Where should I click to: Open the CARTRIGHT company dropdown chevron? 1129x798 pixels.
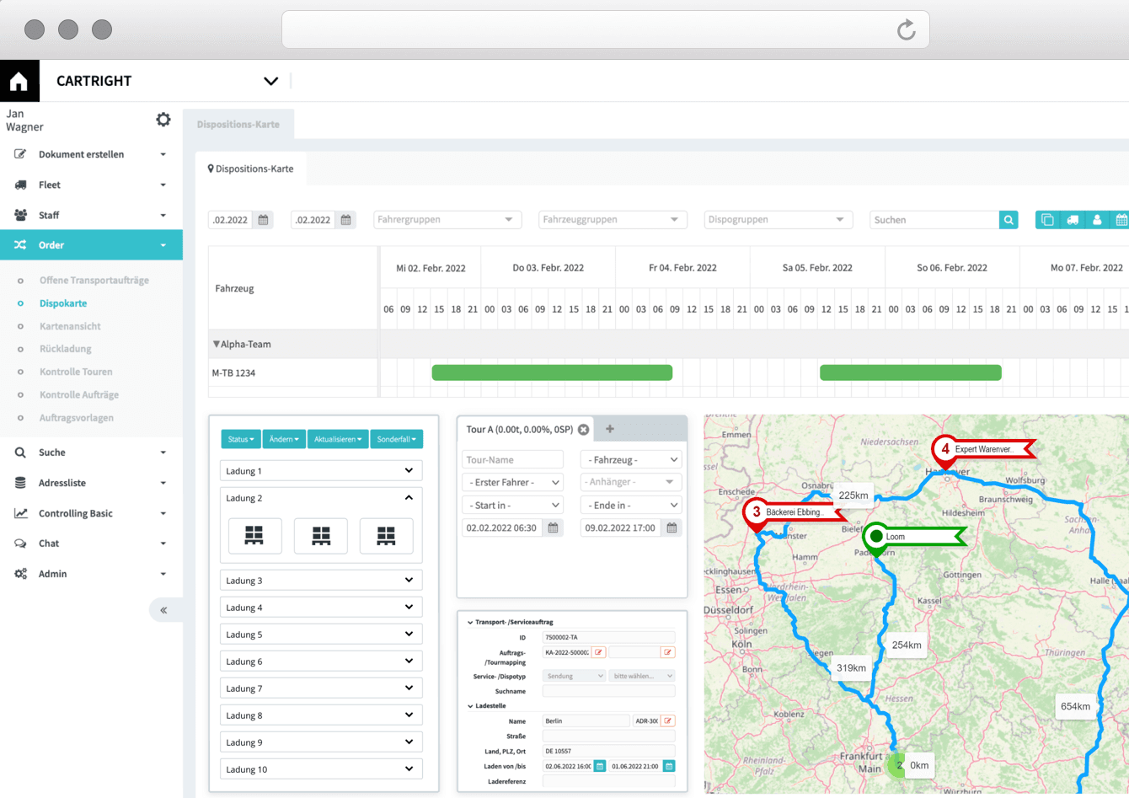270,82
